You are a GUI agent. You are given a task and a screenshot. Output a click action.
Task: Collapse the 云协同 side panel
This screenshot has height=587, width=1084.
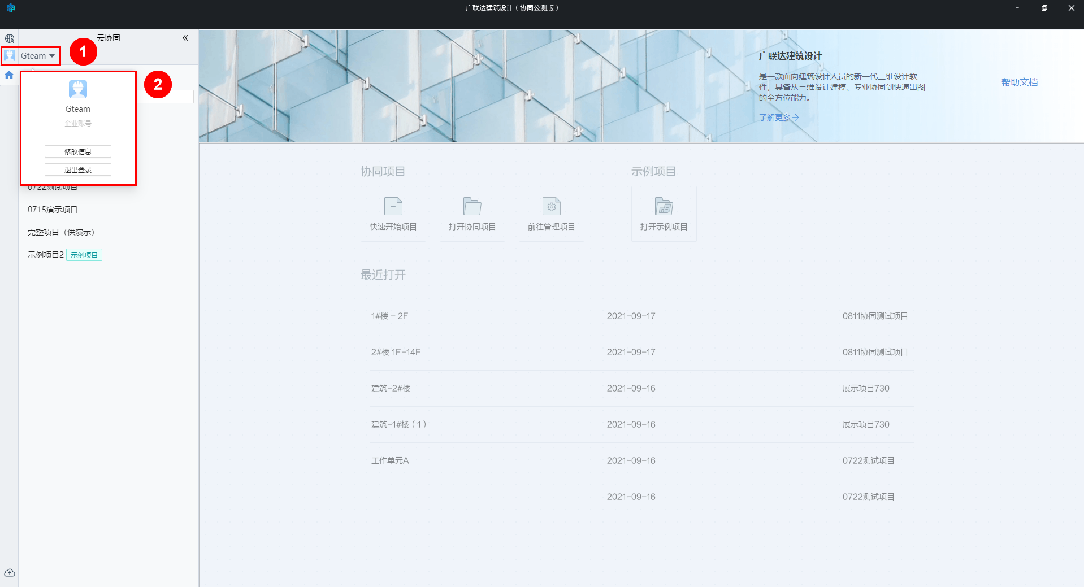point(185,38)
